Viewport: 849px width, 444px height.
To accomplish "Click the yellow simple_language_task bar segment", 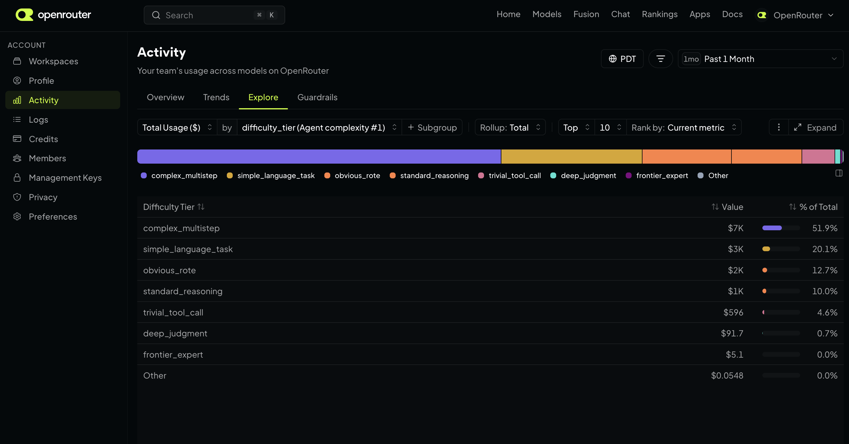I will pos(571,157).
